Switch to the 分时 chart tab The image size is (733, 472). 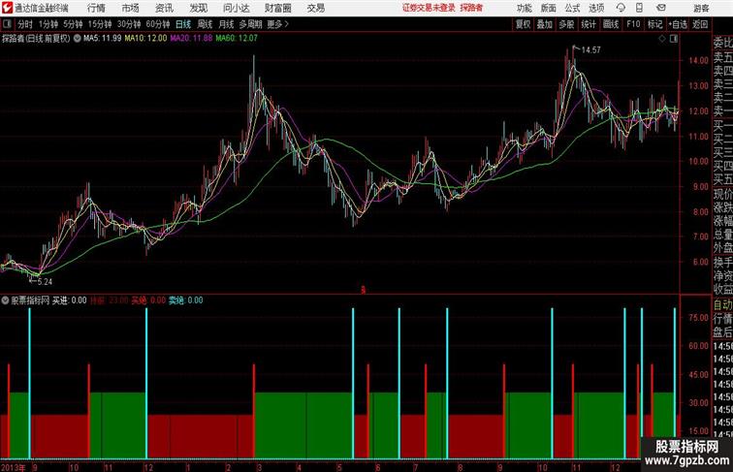[25, 24]
